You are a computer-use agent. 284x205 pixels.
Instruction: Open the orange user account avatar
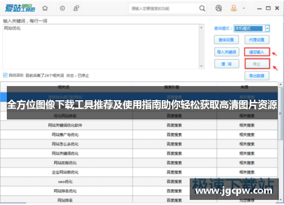click(x=234, y=8)
